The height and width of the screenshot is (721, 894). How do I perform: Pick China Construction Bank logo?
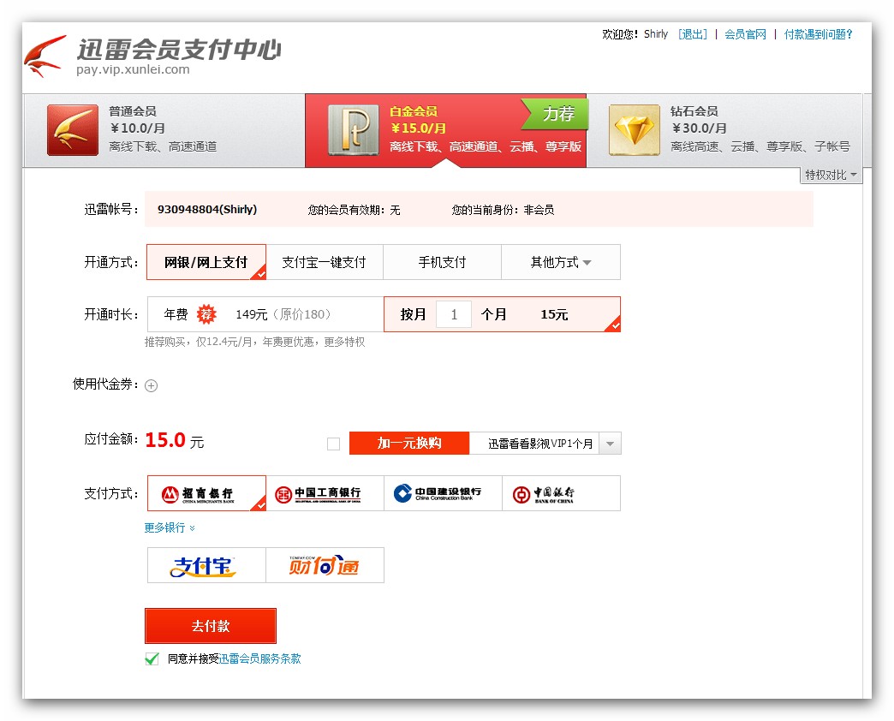pyautogui.click(x=443, y=493)
